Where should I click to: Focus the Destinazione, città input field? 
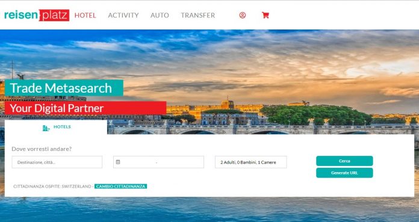click(x=57, y=162)
